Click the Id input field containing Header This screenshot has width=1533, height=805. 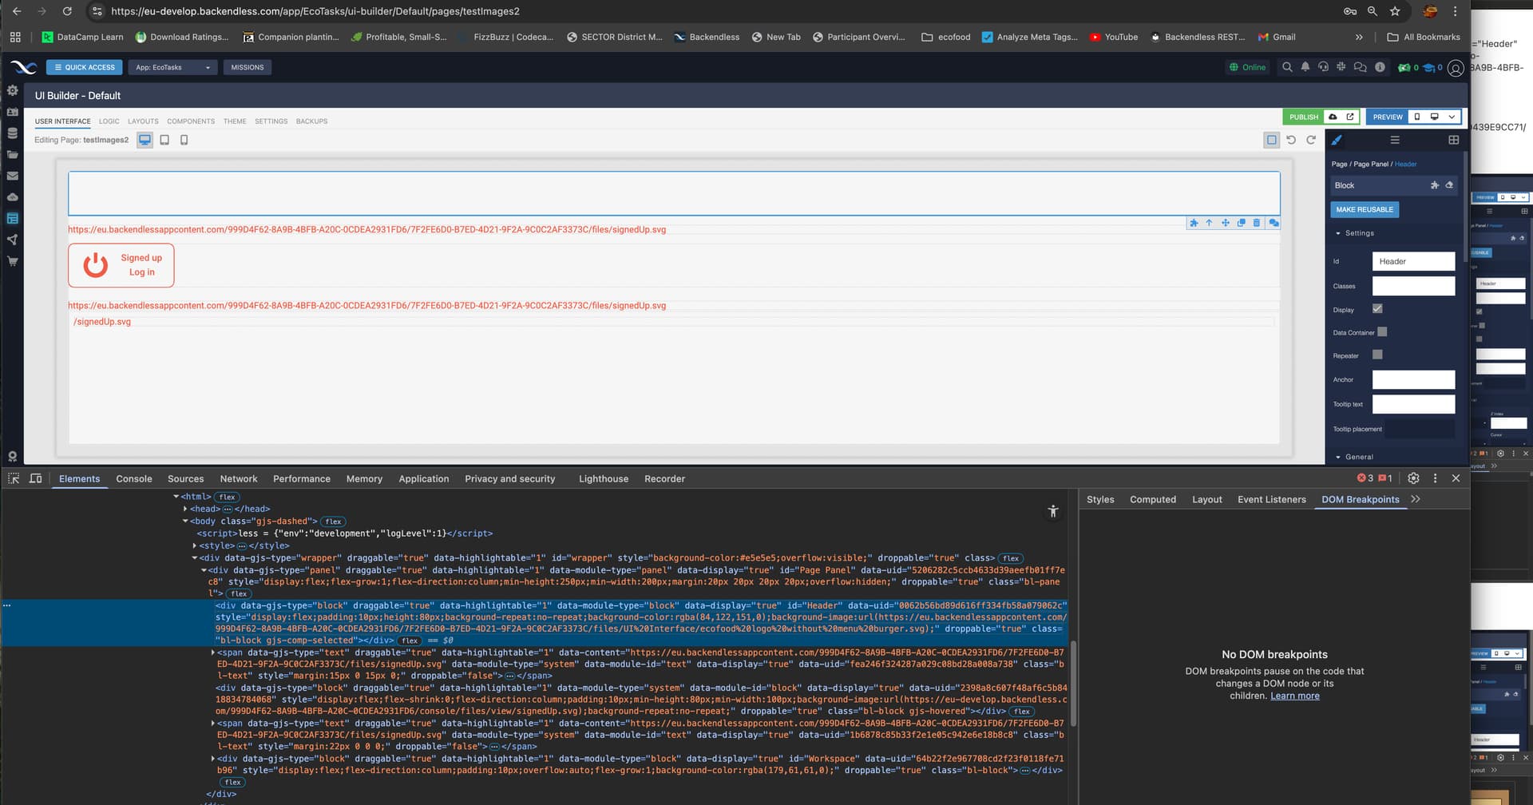[x=1412, y=261]
